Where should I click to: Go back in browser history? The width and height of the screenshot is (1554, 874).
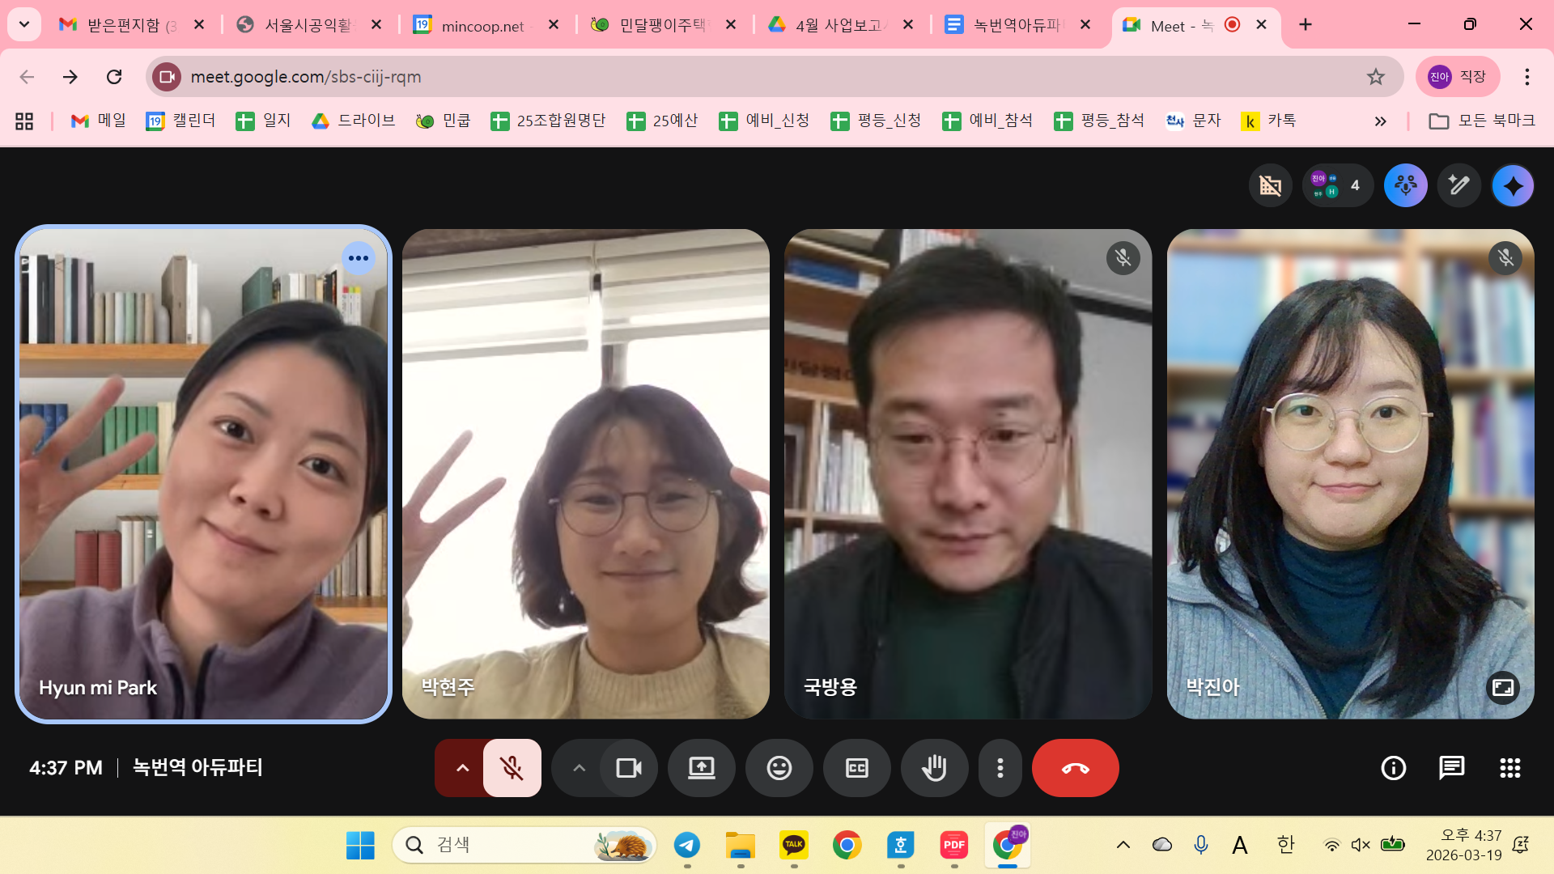coord(27,77)
